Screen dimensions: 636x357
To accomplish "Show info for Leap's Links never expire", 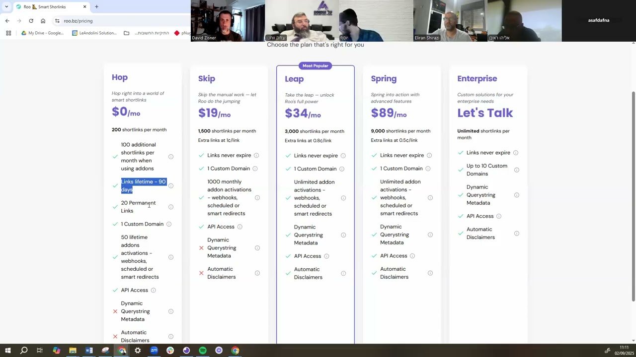I will click(343, 156).
